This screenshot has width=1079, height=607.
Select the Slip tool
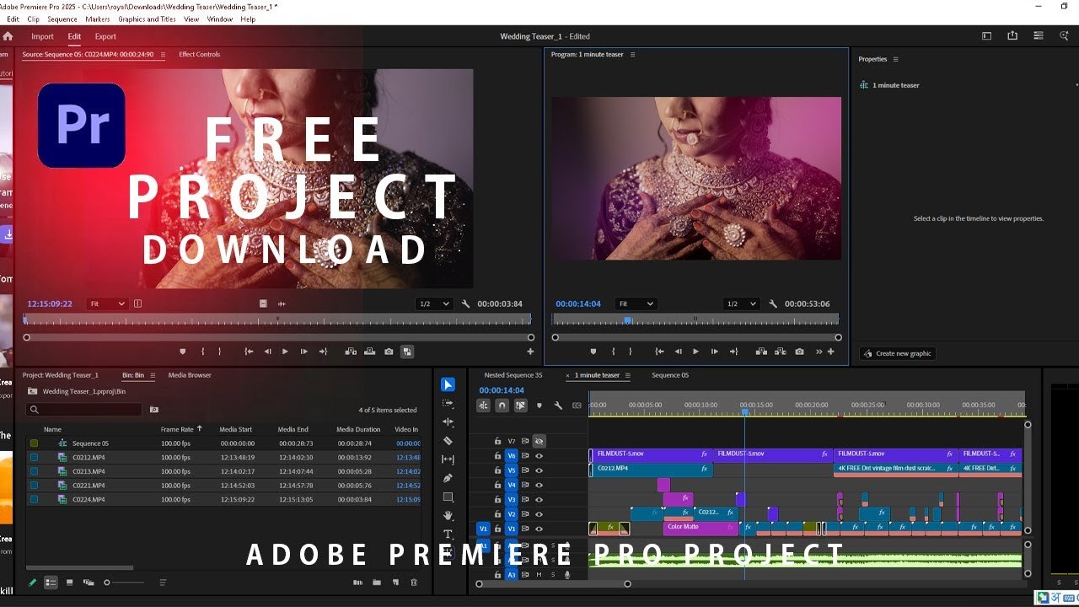(x=448, y=459)
